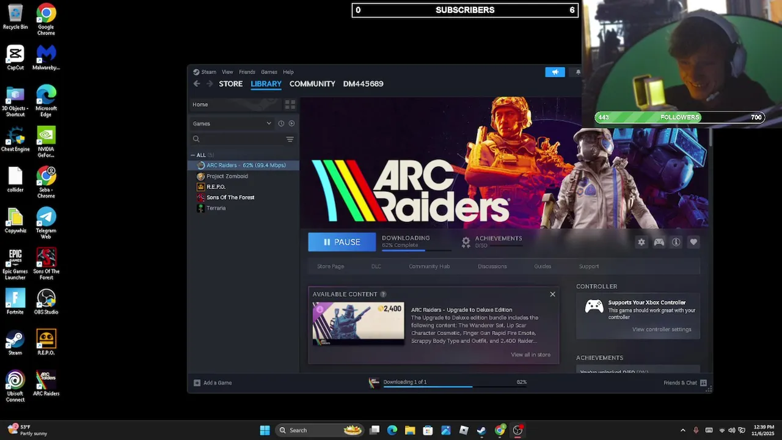
Task: Open the DM445689 profile tab
Action: click(364, 84)
